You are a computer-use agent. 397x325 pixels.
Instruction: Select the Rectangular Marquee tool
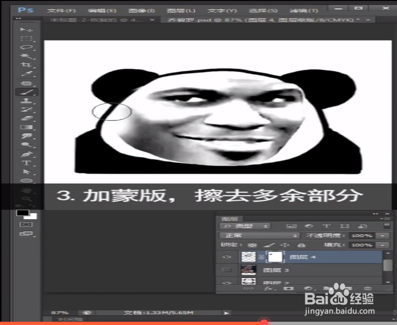[x=26, y=39]
